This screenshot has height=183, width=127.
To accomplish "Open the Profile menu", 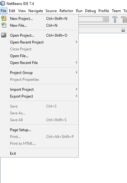I will click(104, 11).
